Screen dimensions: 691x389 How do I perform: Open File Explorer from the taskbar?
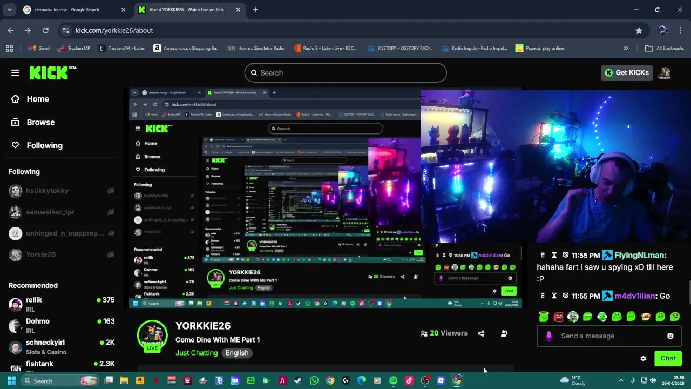coord(124,380)
